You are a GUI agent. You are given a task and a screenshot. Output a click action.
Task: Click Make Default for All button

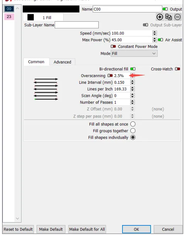coord(87,229)
